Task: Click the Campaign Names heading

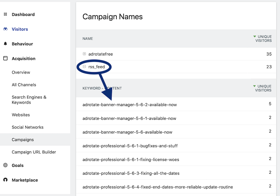Action: click(113, 17)
